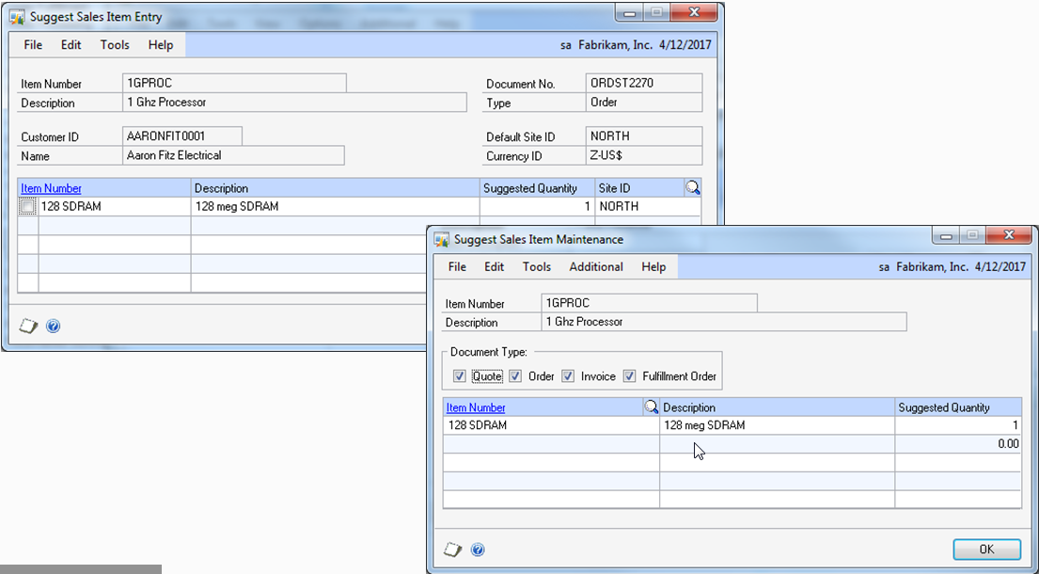Click the Description column header in the Entry grid

[x=336, y=188]
